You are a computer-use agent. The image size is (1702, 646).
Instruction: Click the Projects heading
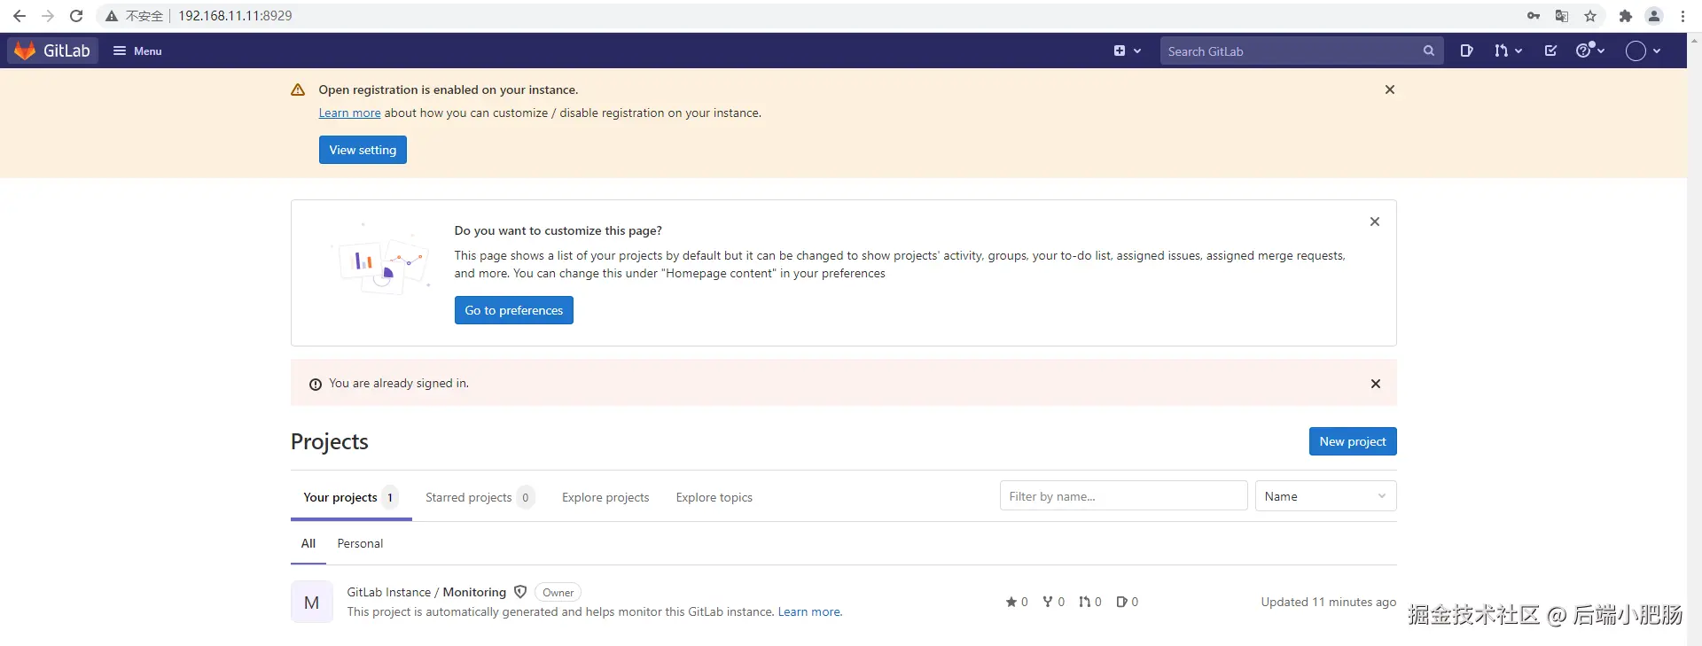[330, 441]
